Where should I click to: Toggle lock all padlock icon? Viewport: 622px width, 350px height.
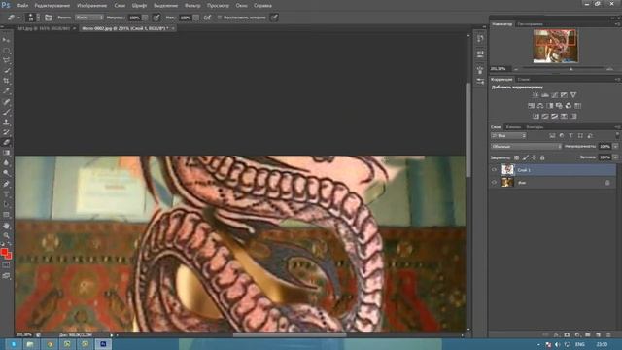[x=542, y=157]
